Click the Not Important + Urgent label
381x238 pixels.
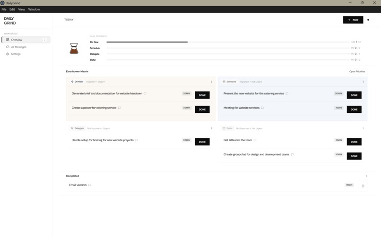pos(98,128)
